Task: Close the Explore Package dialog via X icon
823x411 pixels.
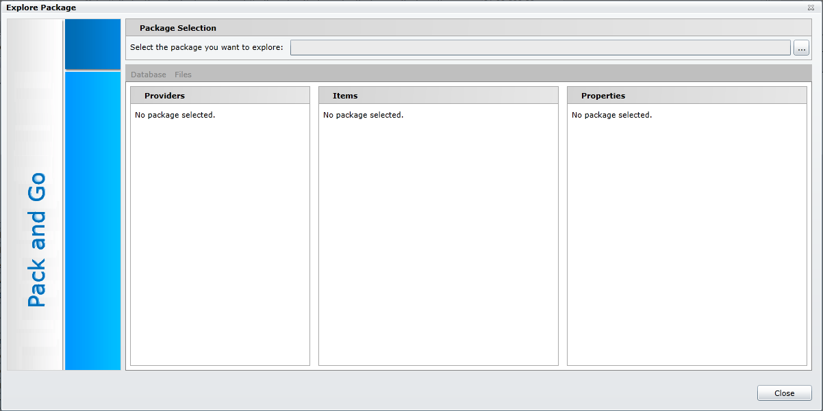Action: 811,8
